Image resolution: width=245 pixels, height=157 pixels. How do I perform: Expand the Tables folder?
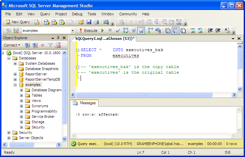tap(21, 95)
